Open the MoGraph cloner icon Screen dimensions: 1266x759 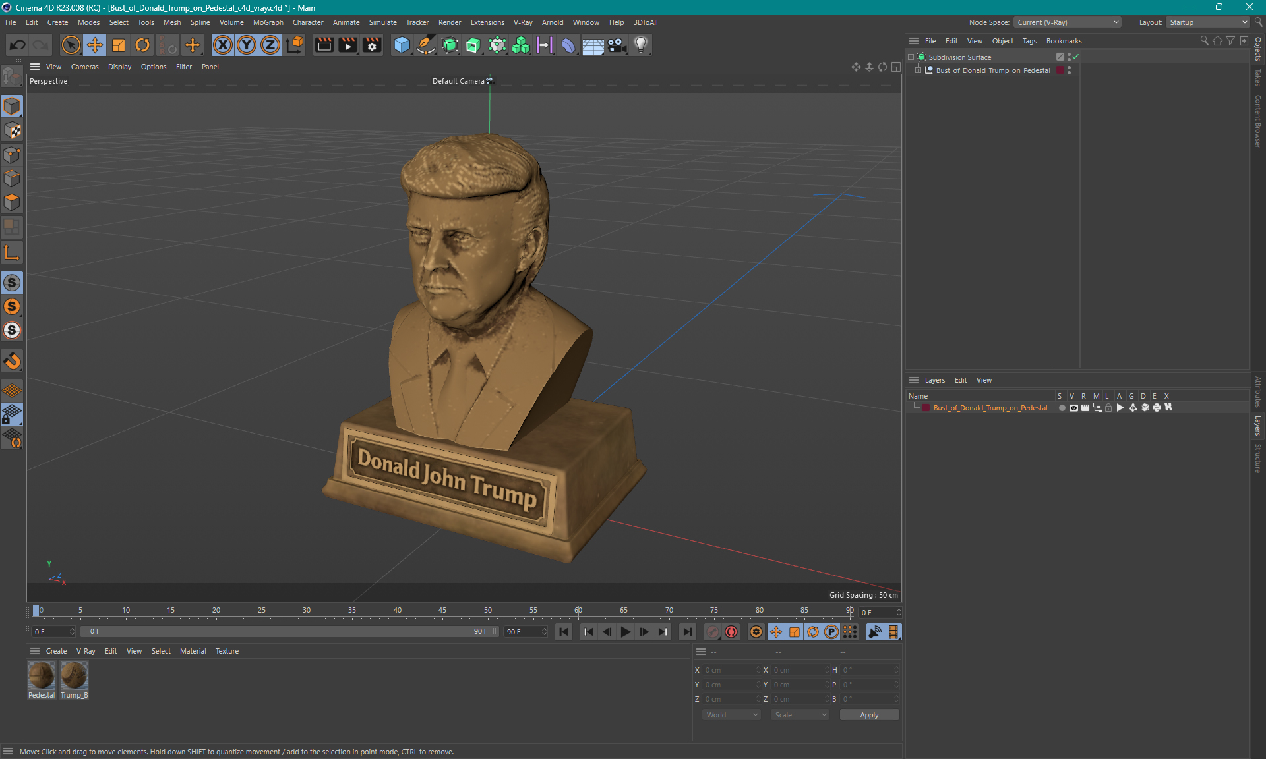point(521,45)
